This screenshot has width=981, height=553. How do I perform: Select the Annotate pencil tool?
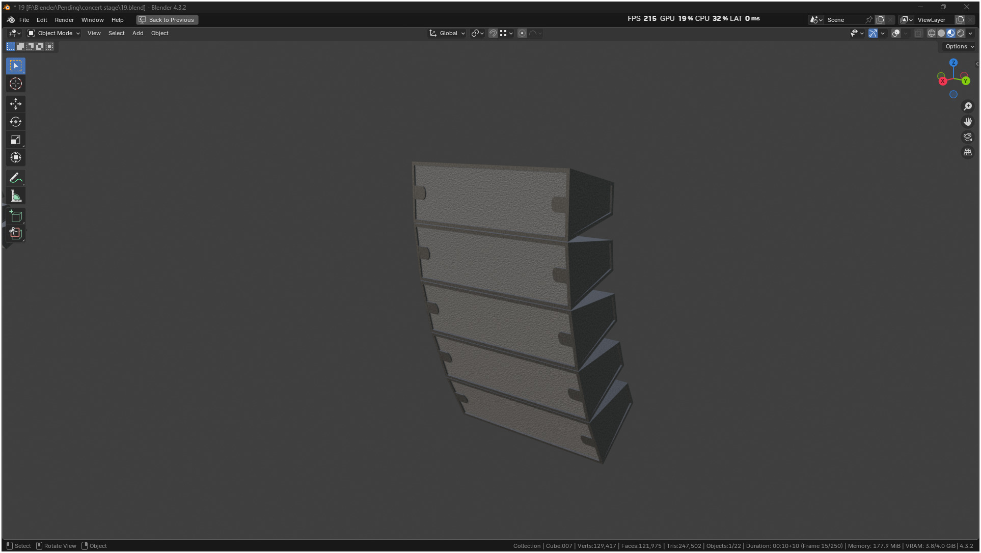16,178
